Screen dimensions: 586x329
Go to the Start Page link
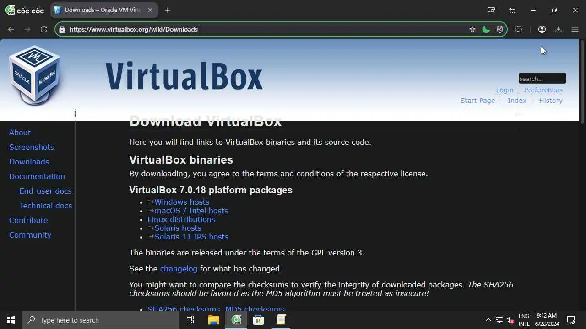pyautogui.click(x=477, y=101)
